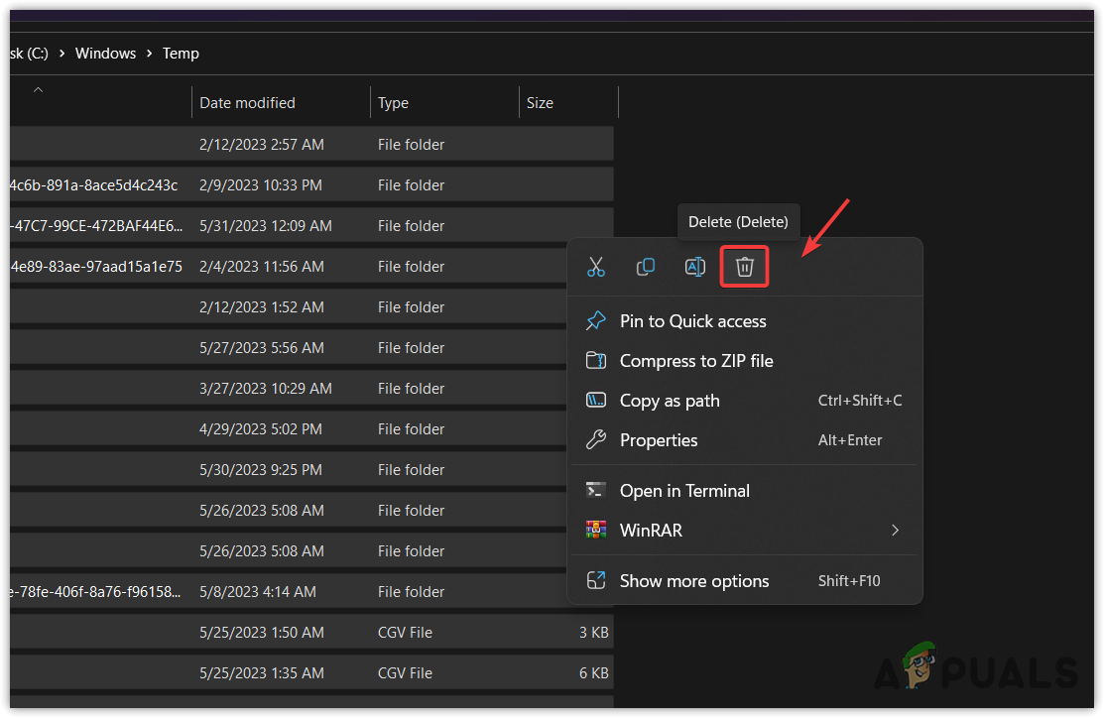The image size is (1104, 718).
Task: Click the 5/31/2023 12:09 AM date cell
Action: [x=266, y=226]
